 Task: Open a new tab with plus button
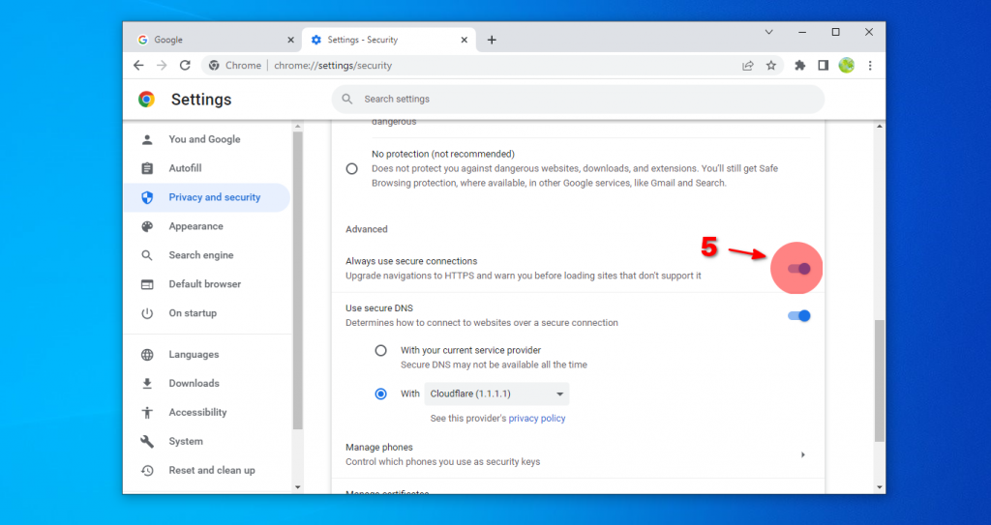click(492, 40)
